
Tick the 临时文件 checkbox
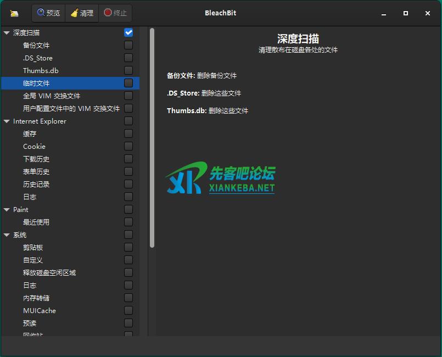tap(128, 83)
